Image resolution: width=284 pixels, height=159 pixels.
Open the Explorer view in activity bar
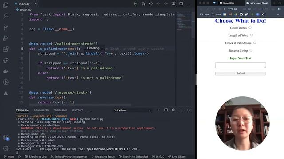coord(6,5)
